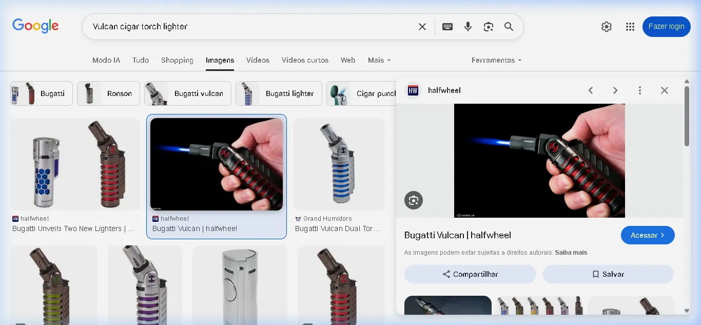Open Google apps grid
This screenshot has width=701, height=325.
pos(630,27)
